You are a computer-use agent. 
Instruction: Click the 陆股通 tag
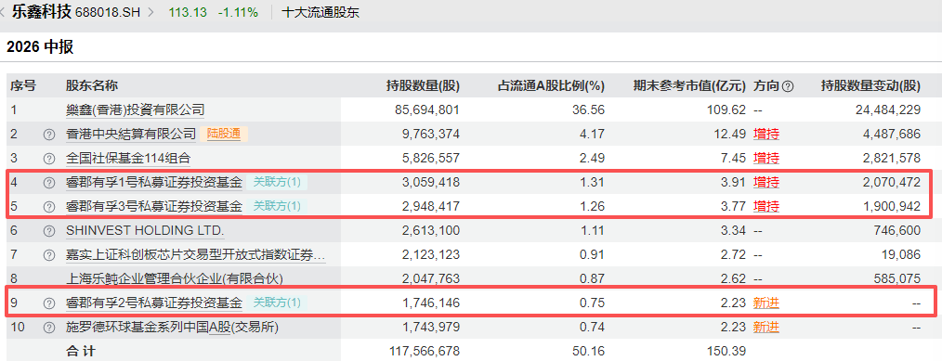(224, 134)
